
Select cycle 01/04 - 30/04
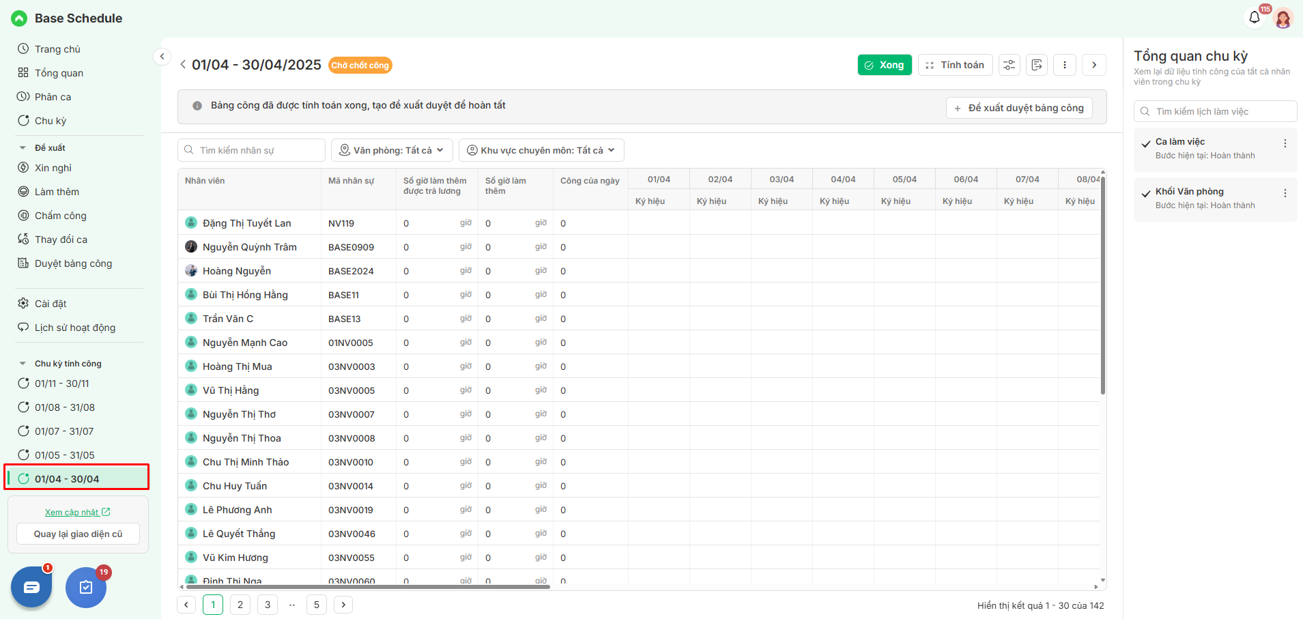pos(77,478)
